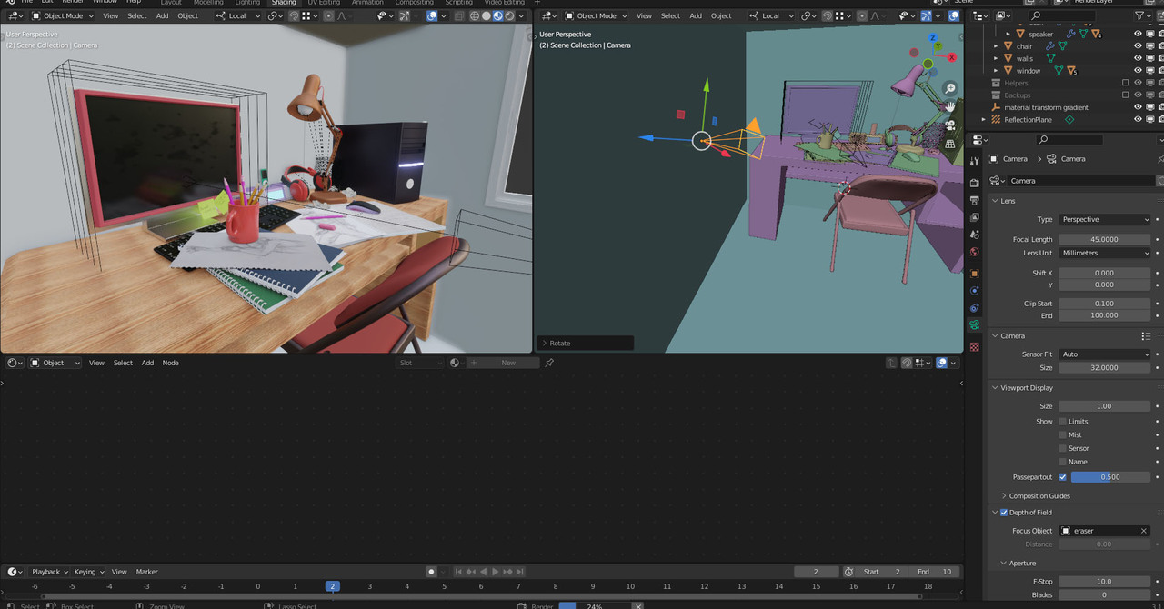This screenshot has height=609, width=1164.
Task: Click the Focal Length 45.0000 field
Action: pyautogui.click(x=1105, y=239)
